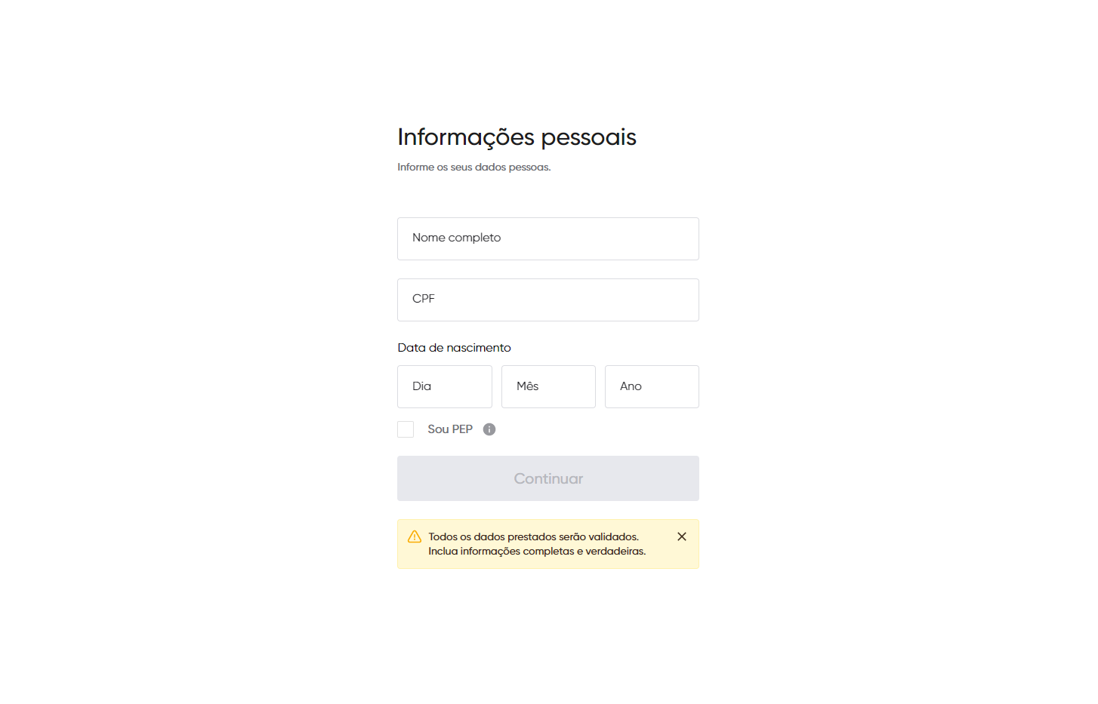Focus the Nome completo input field
This screenshot has width=1098, height=704.
tap(548, 239)
